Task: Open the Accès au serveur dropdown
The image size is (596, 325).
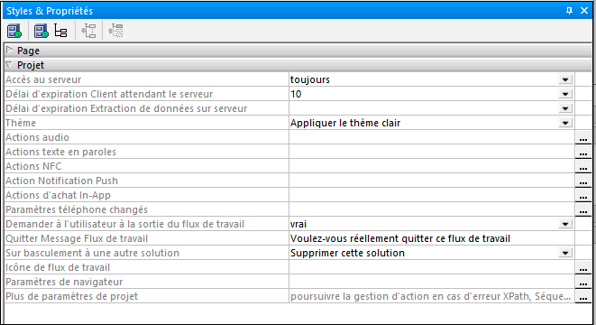Action: coord(565,79)
